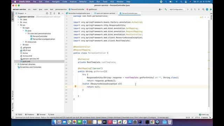Screen dimensions: 224x126
Task: Open App Store from the Dock
Action: [x=130, y=122]
